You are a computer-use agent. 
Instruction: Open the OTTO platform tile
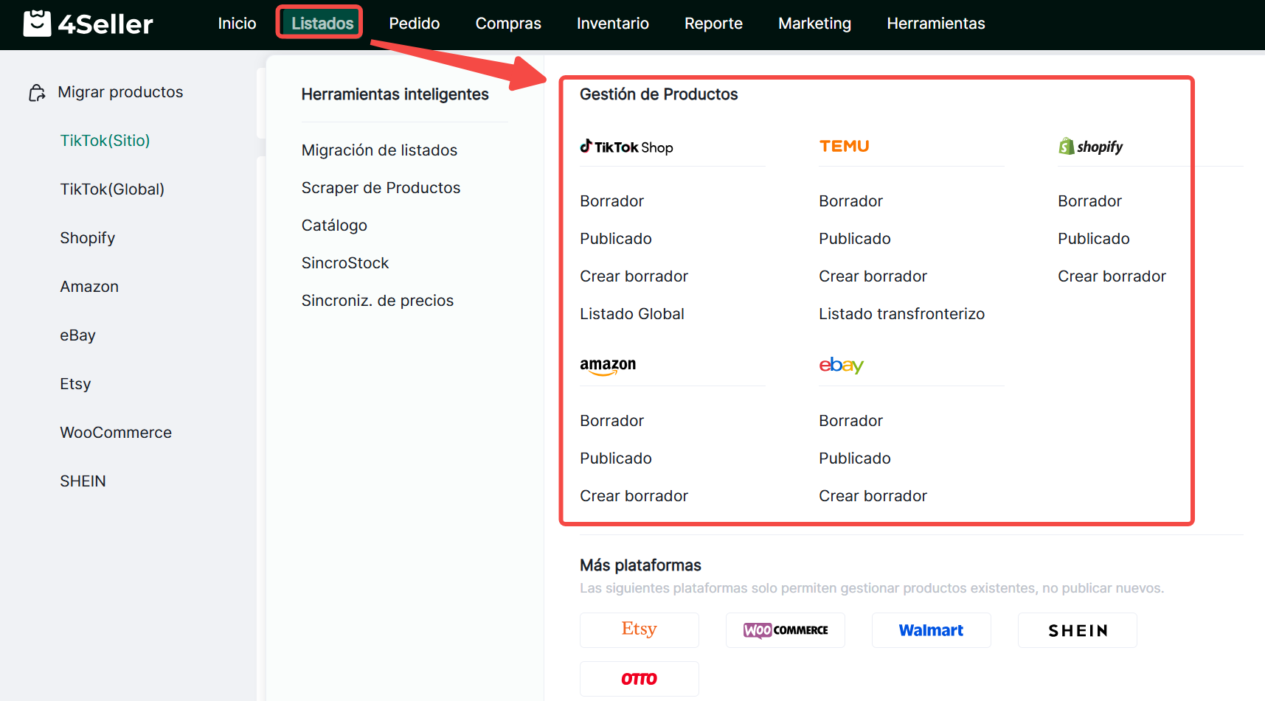639,679
